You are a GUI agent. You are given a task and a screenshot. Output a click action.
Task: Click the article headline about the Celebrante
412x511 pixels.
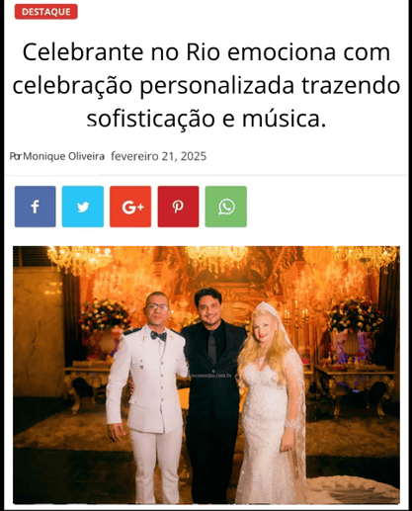pos(206,85)
